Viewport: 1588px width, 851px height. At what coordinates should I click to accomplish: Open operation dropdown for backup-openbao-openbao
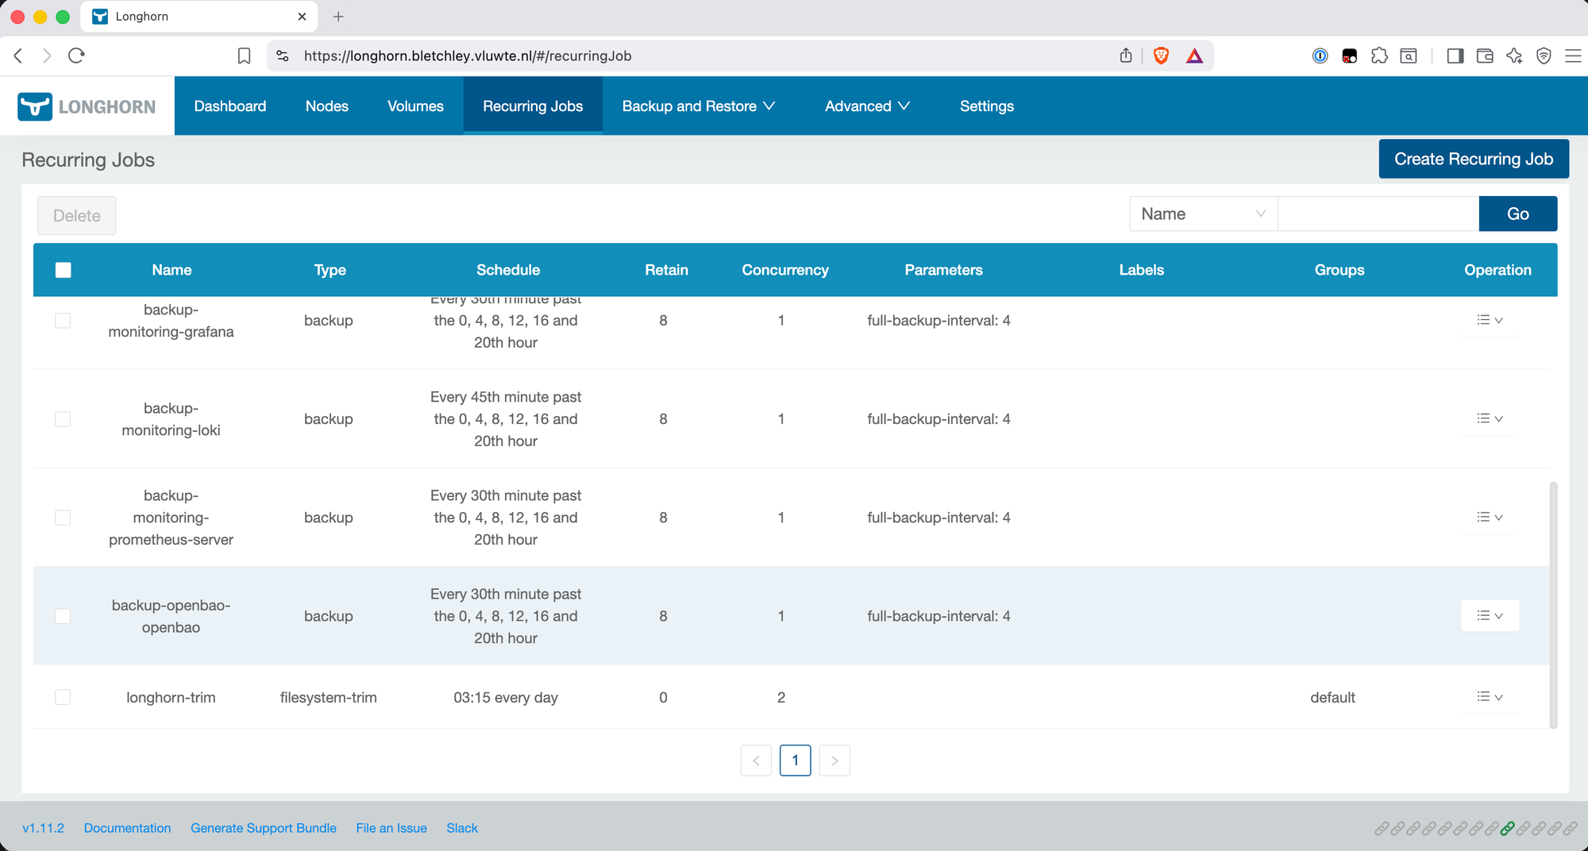pos(1490,615)
